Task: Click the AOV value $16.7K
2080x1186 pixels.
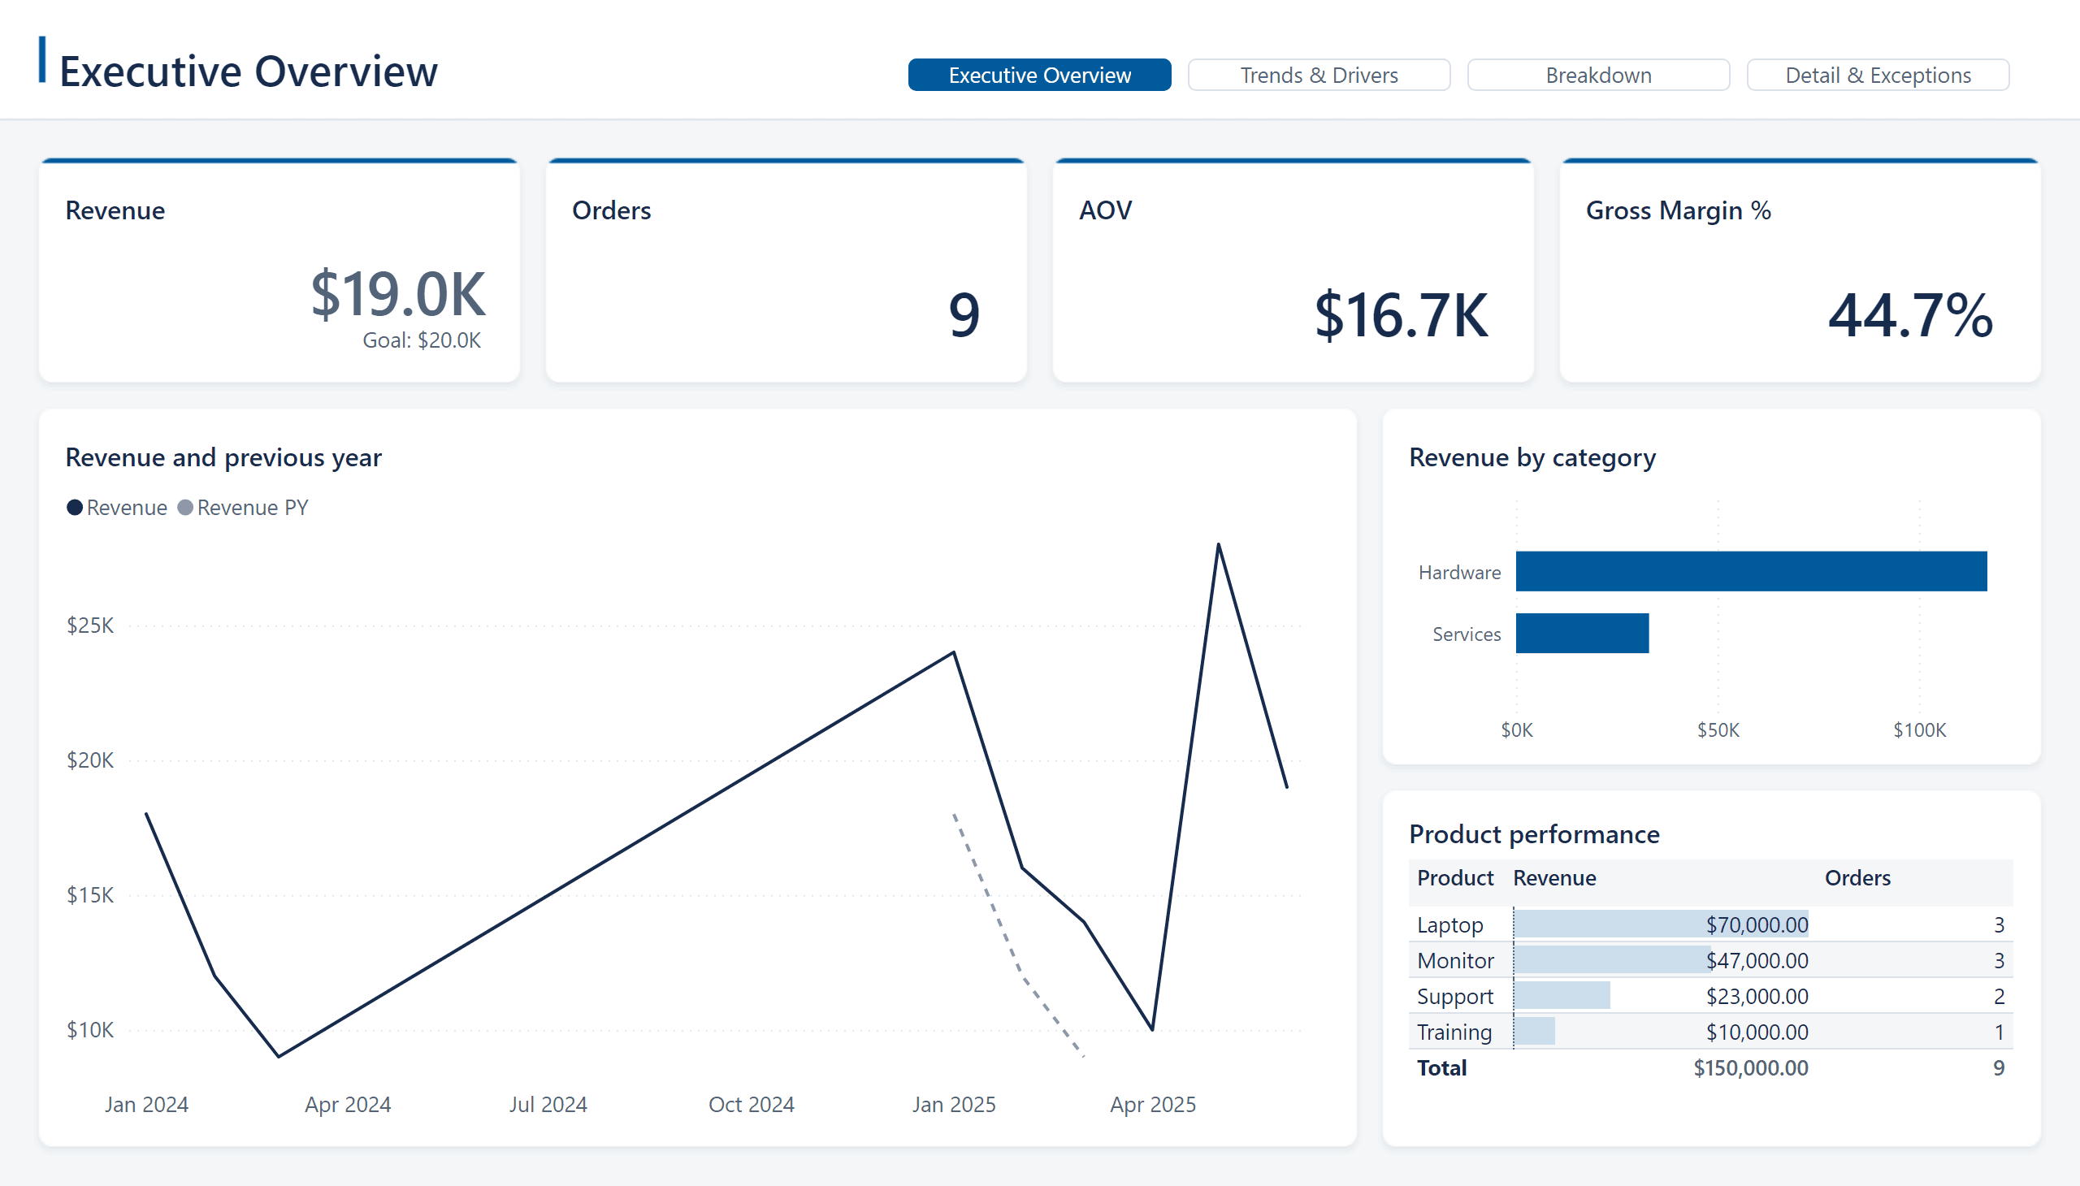Action: (1401, 315)
